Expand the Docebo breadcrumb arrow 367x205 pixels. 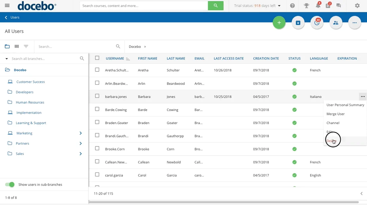pos(145,47)
